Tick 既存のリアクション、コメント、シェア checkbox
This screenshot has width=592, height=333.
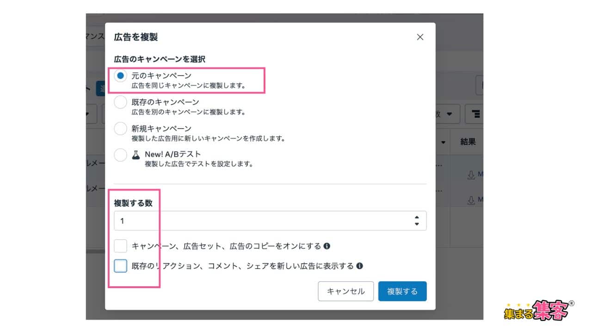[120, 266]
